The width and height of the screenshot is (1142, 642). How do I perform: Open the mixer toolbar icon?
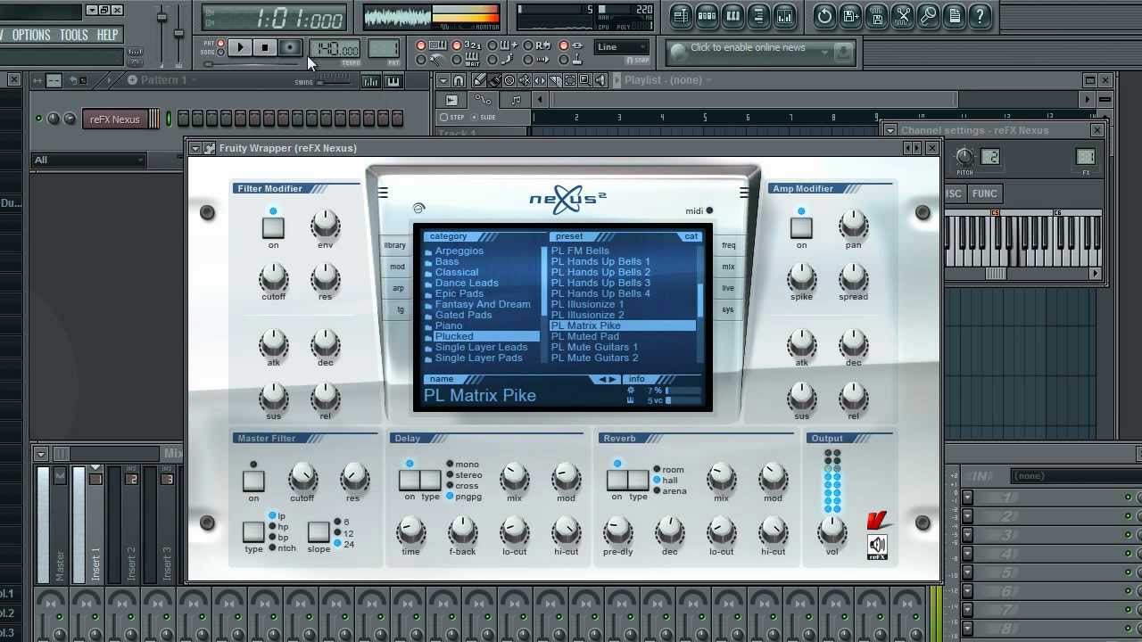point(784,15)
